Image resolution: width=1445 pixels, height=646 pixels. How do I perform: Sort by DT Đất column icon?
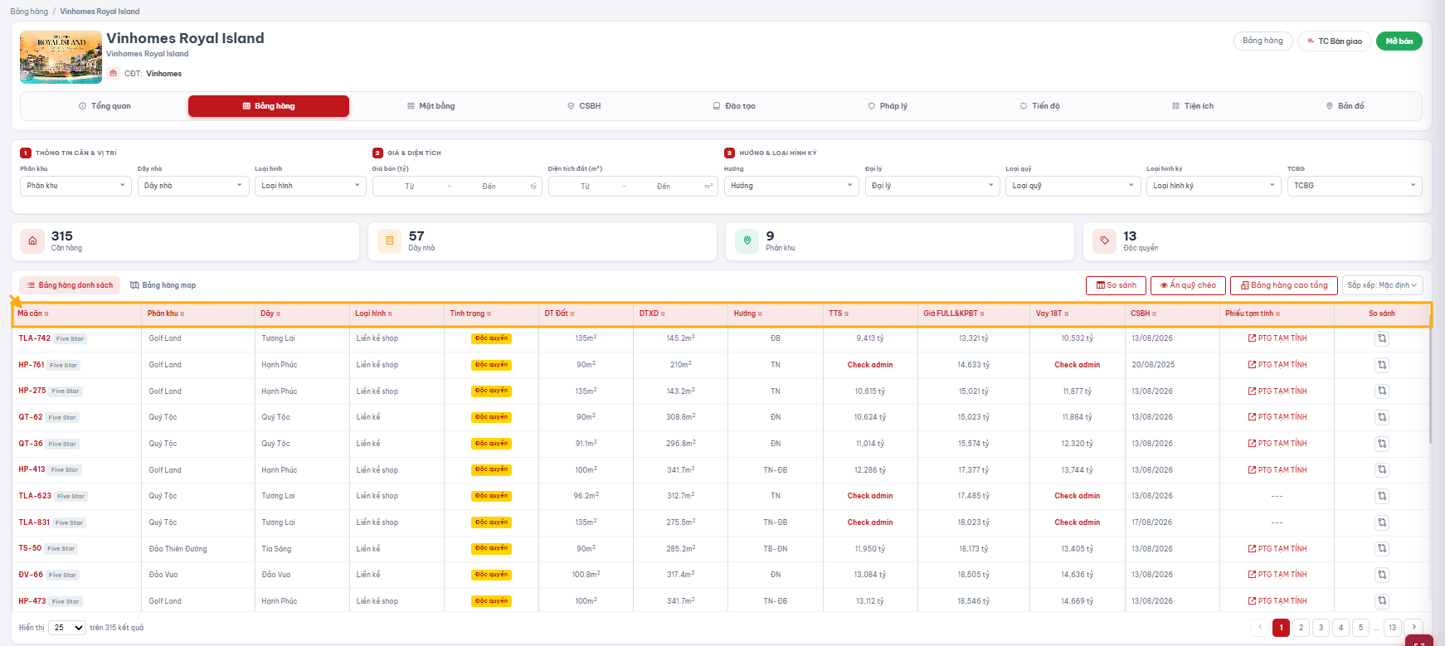(x=572, y=314)
